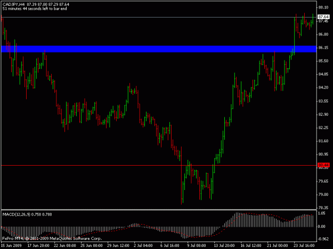The image size is (333, 249).
Task: Click the 6 Jul 16:00 time label
Action: 169,245
